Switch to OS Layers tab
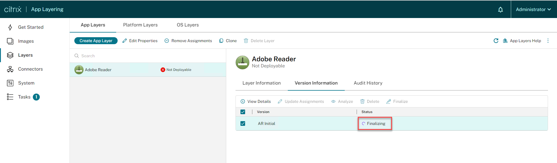 [188, 25]
